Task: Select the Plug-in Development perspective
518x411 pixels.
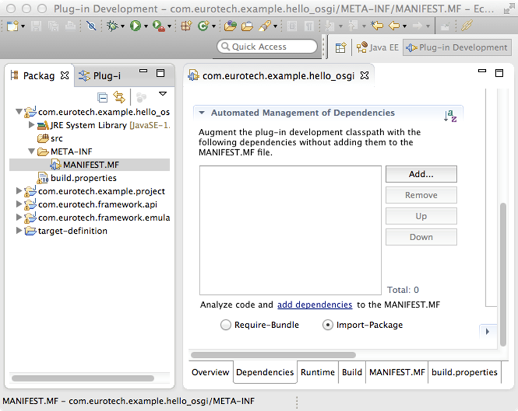Action: click(457, 47)
